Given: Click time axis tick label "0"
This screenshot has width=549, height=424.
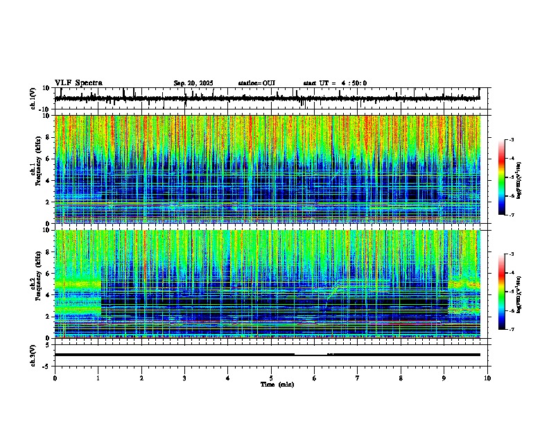Looking at the screenshot, I should (55, 378).
